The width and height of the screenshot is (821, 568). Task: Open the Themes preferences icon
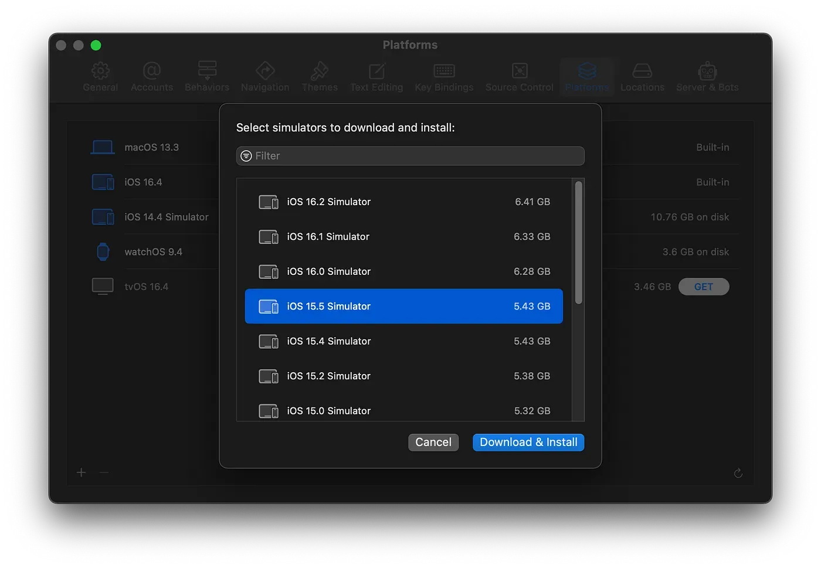click(320, 71)
